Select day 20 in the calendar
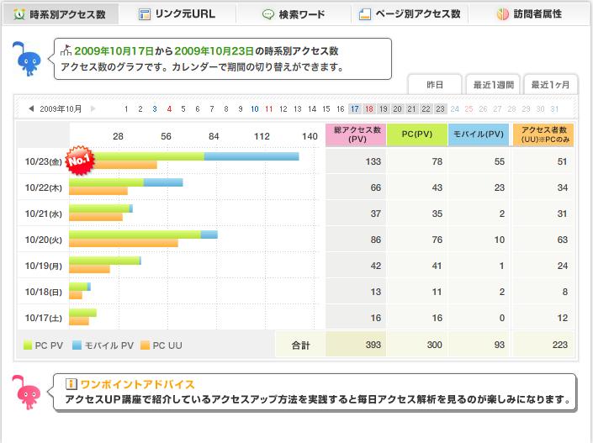 click(398, 109)
